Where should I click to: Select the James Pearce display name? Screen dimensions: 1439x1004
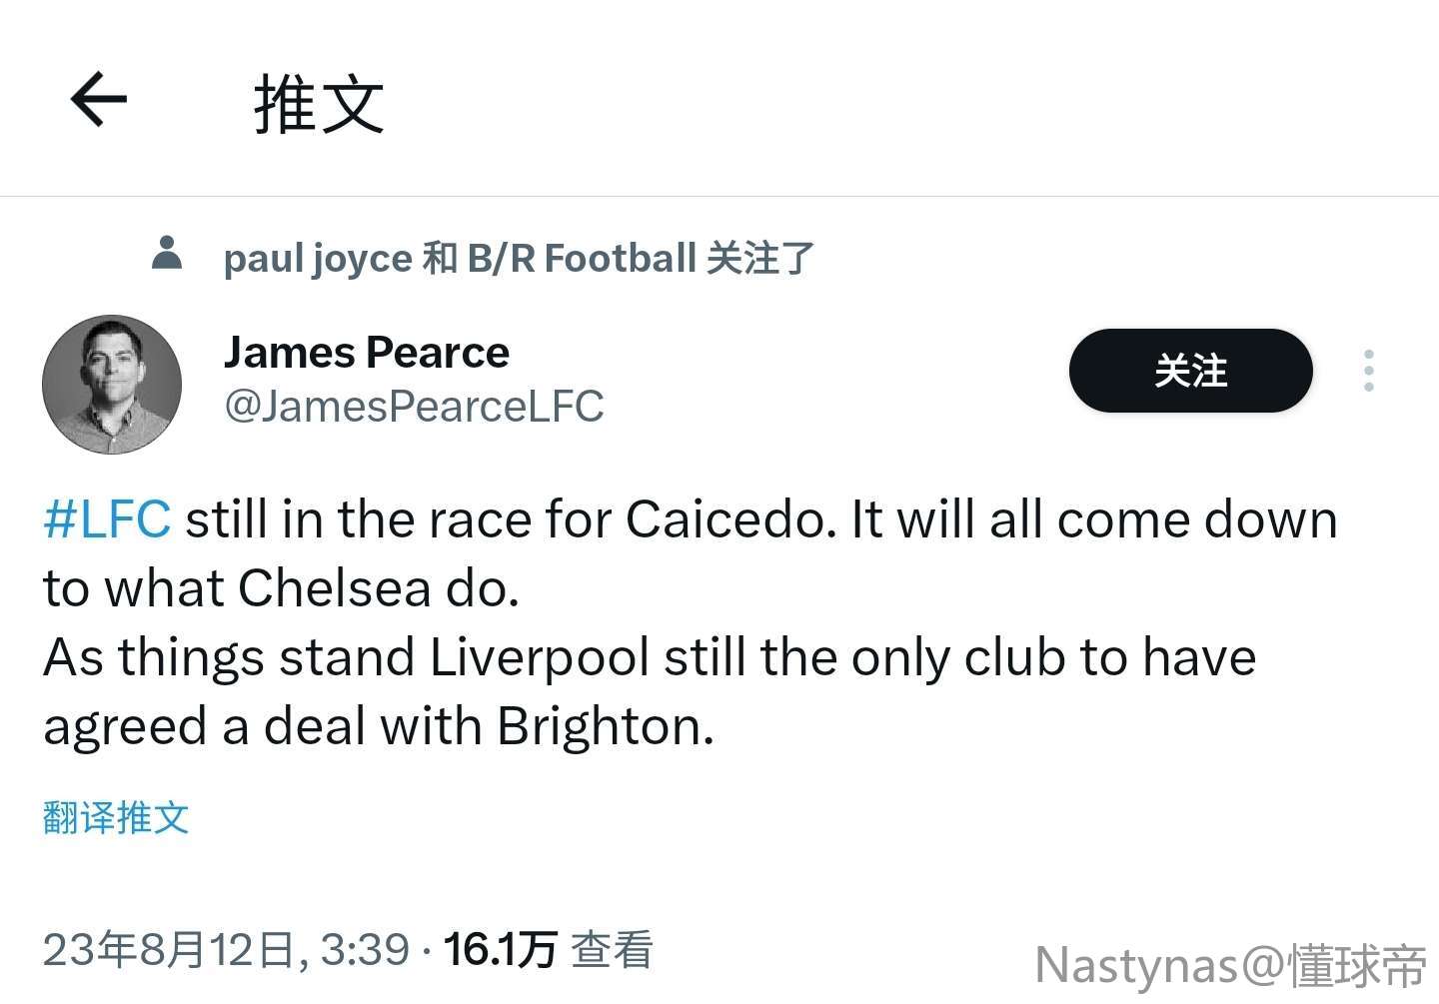pyautogui.click(x=366, y=353)
